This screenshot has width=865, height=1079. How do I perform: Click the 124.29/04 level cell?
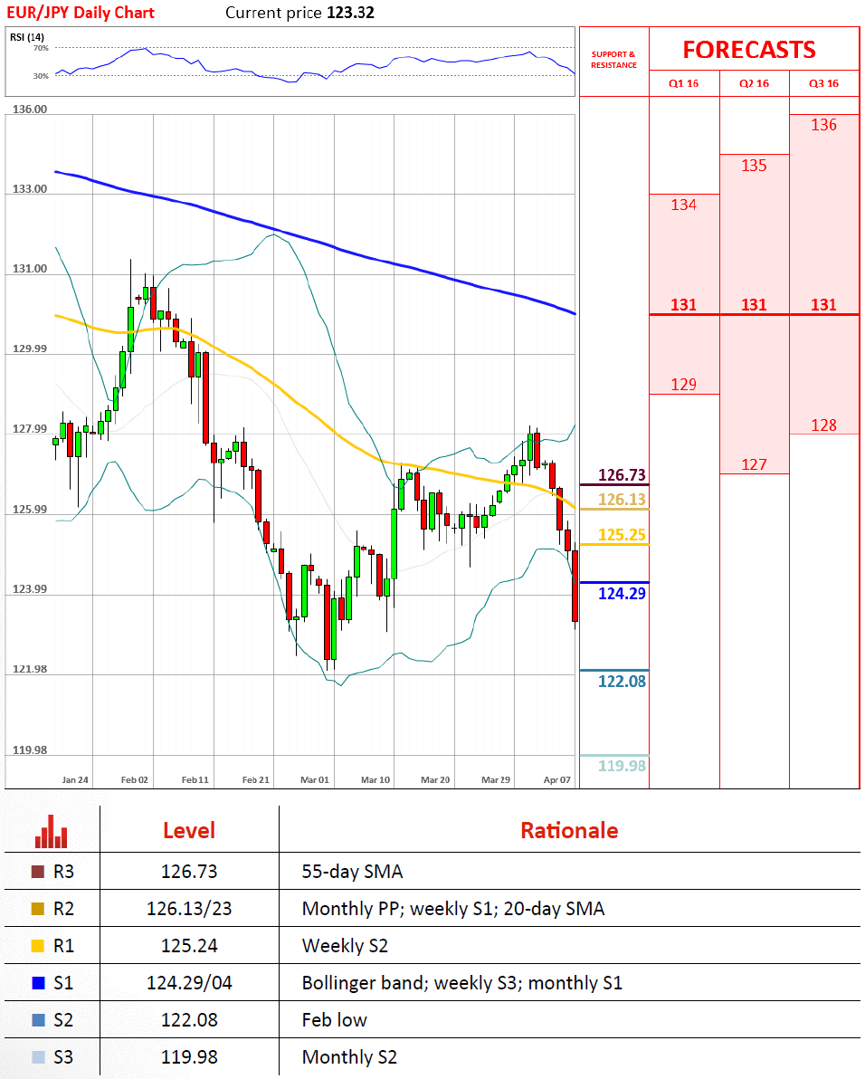pyautogui.click(x=189, y=983)
